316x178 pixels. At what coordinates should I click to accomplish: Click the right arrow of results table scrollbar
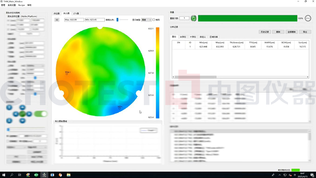[308, 77]
